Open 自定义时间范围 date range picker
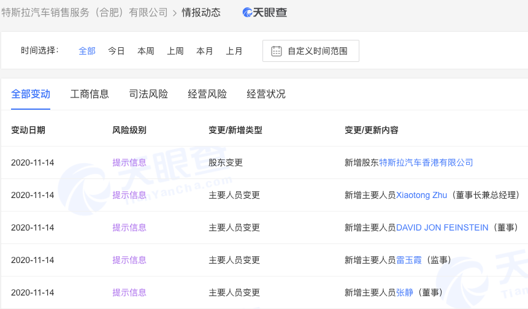The height and width of the screenshot is (309, 528). (x=311, y=51)
